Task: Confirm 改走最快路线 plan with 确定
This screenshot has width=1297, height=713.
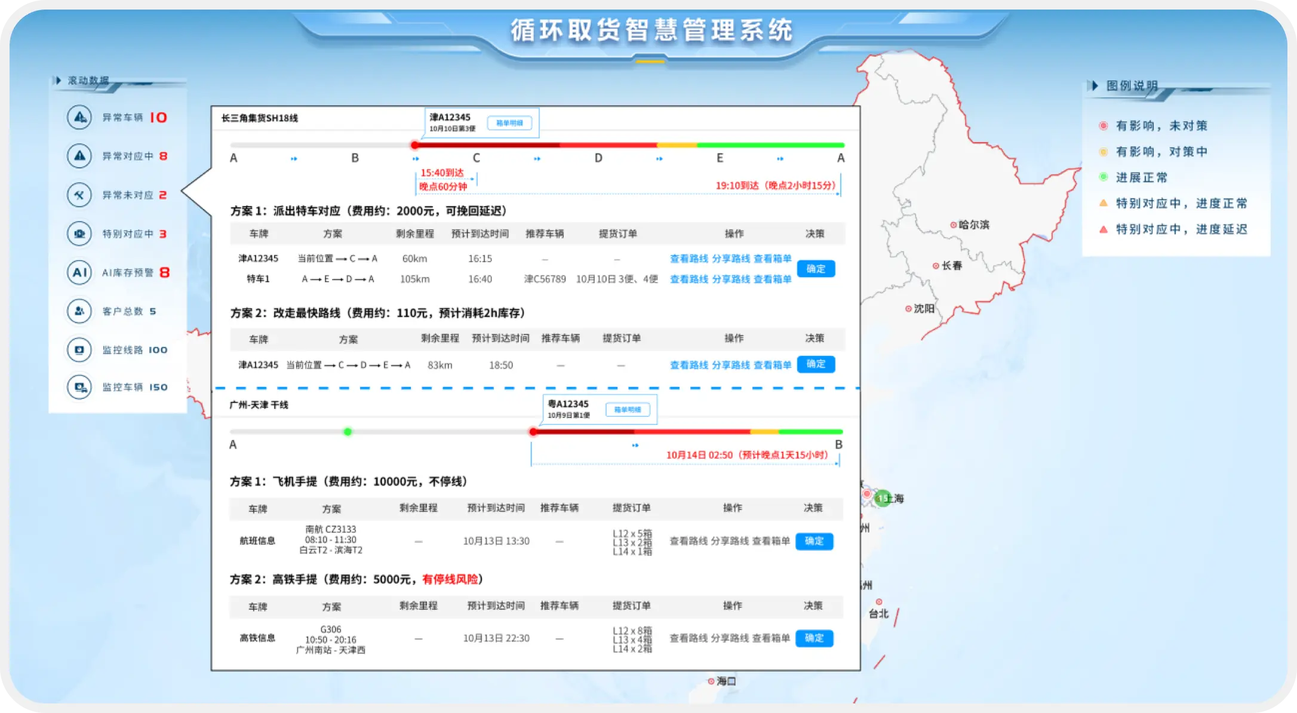Action: click(x=816, y=364)
